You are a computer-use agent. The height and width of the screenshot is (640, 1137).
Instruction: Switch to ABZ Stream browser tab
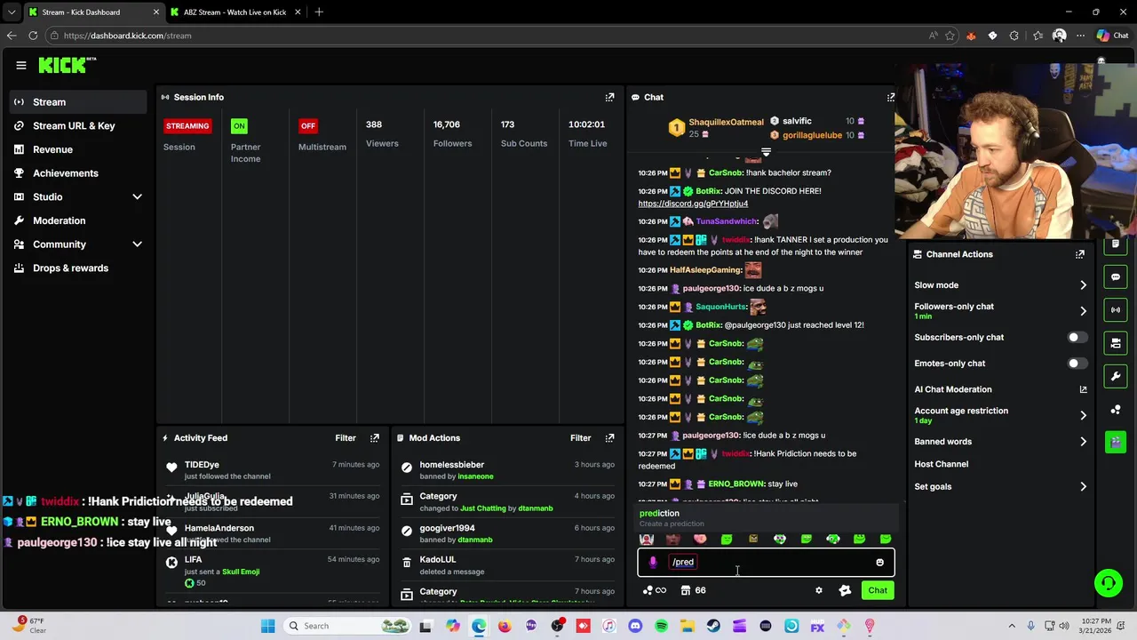pos(235,12)
